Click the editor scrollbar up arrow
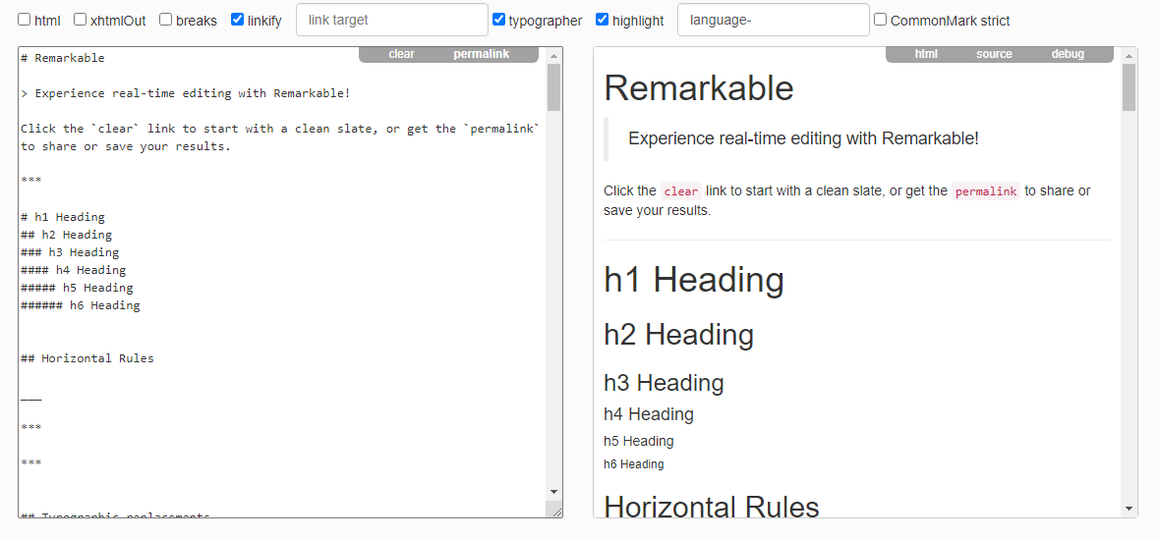1159x540 pixels. 553,55
